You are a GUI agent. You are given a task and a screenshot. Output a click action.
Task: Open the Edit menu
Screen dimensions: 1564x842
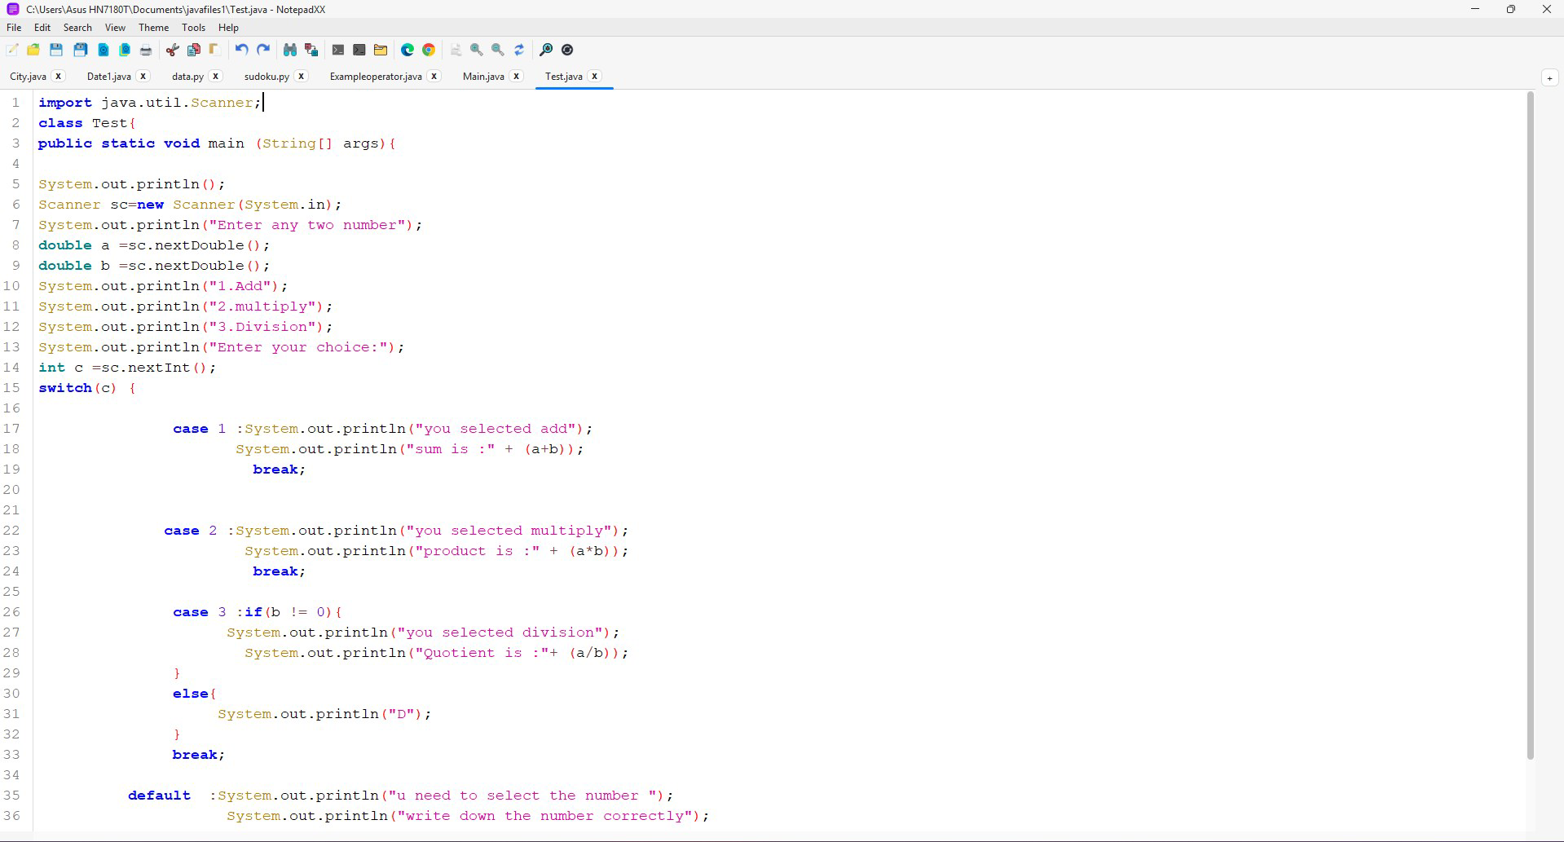coord(42,27)
